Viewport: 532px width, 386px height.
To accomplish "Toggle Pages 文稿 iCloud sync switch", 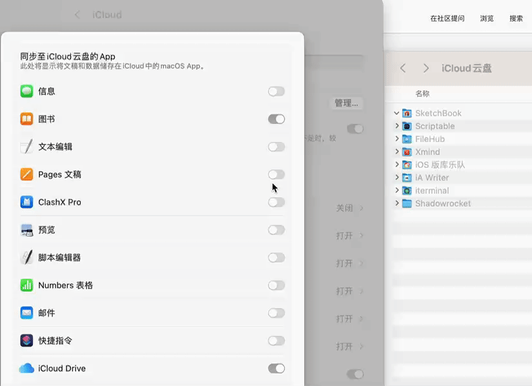I will click(x=276, y=175).
